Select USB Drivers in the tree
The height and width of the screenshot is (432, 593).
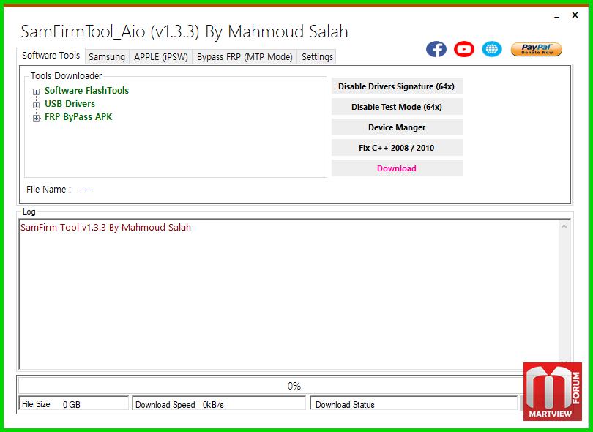[x=70, y=104]
